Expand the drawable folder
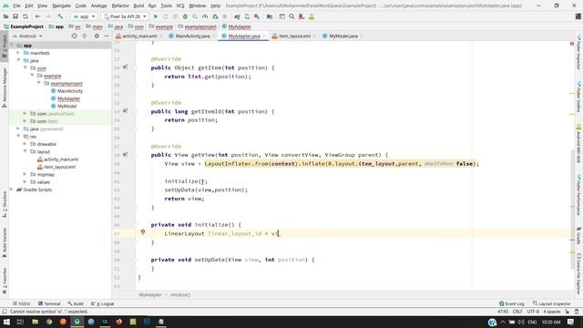This screenshot has height=328, width=583. 25,144
